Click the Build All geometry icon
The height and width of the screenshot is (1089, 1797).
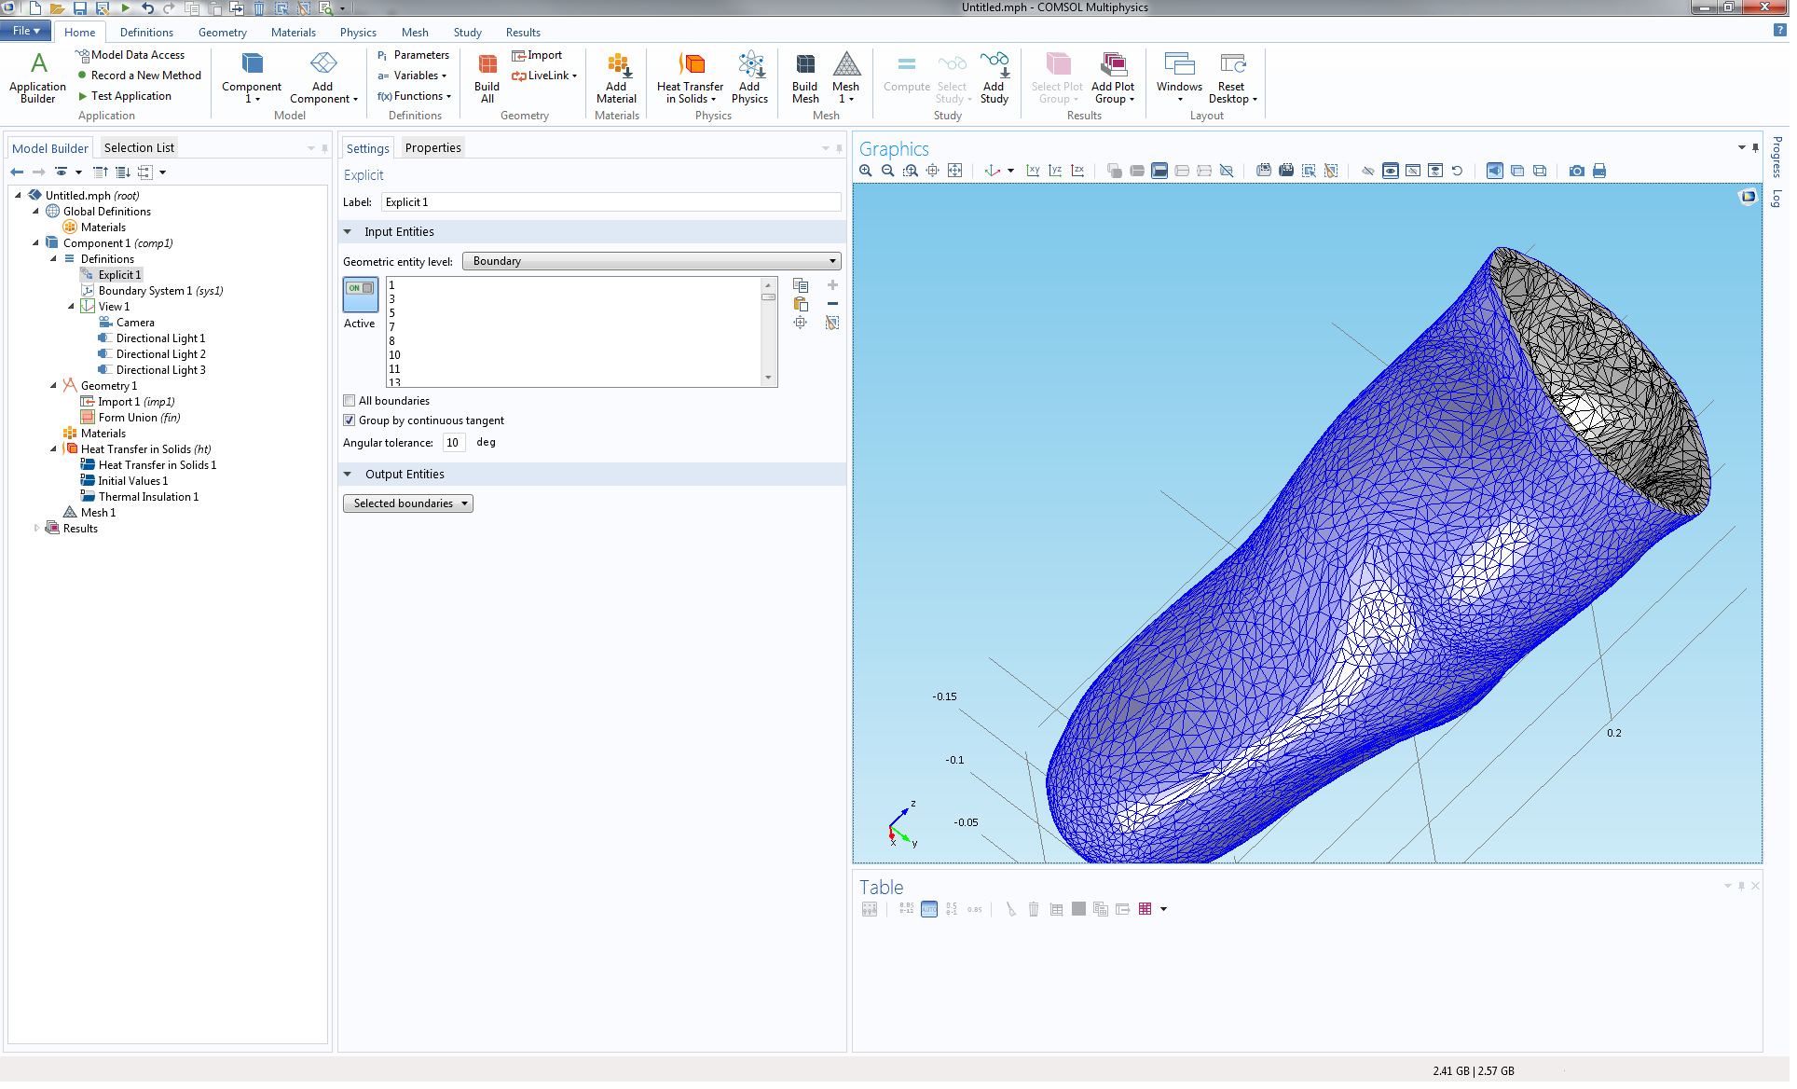[489, 76]
